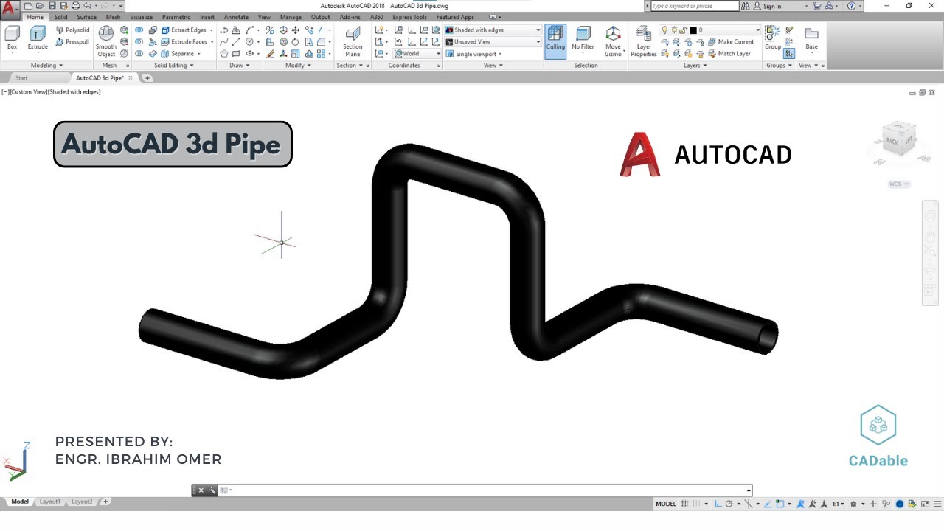Open the 'Single viewport' dropdown

pyautogui.click(x=474, y=54)
